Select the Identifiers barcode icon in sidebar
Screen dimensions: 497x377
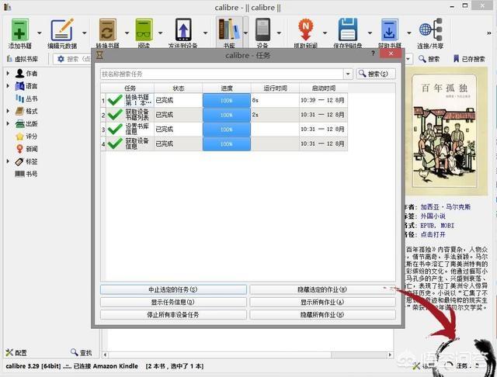click(x=19, y=174)
